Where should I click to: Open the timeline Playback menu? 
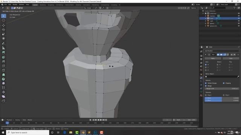pos(10,120)
